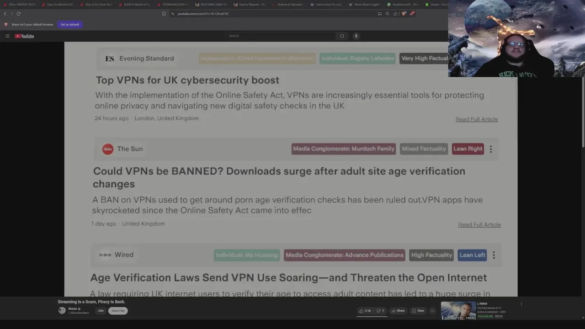Switch to Watch Bleach English tab
This screenshot has width=585, height=329.
365,5
